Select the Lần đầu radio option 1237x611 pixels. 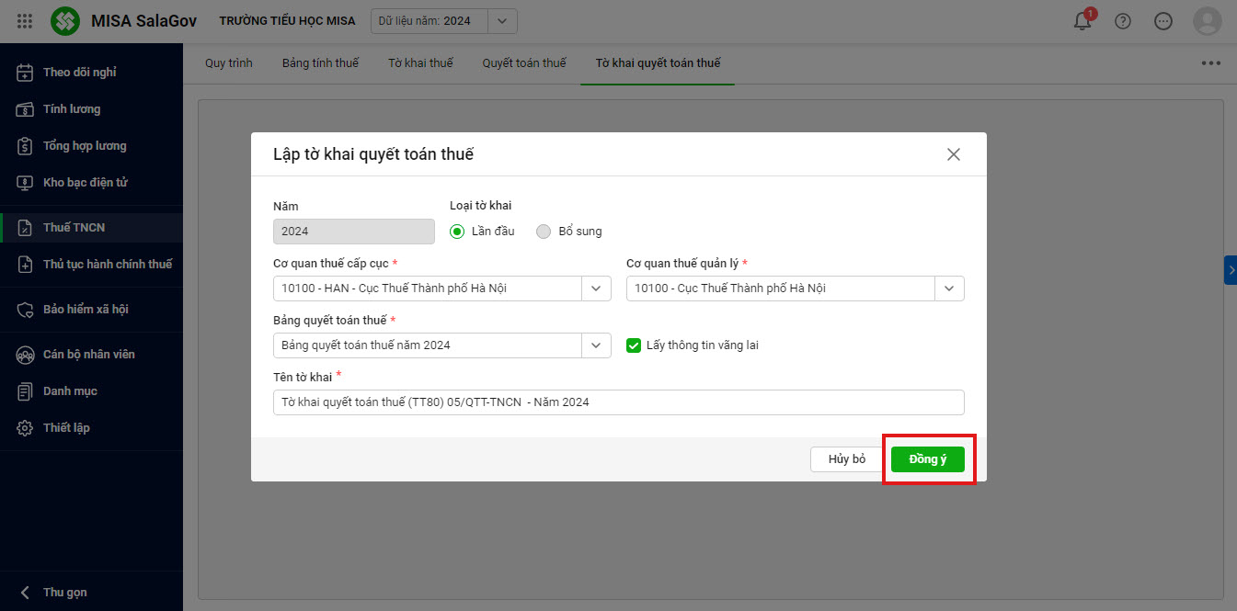coord(457,232)
